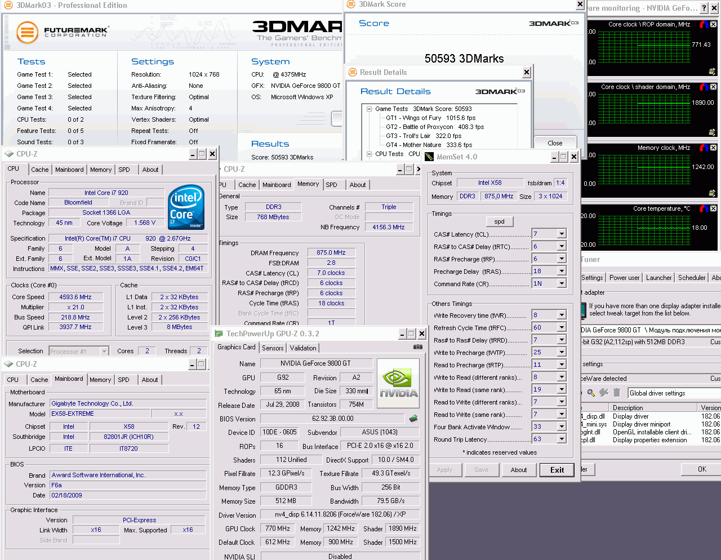Close the Memory clock graph with its X
This screenshot has width=721, height=560.
(713, 148)
